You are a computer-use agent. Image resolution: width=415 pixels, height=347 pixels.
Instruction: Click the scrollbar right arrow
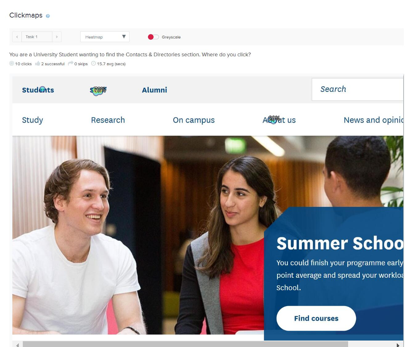pyautogui.click(x=398, y=345)
